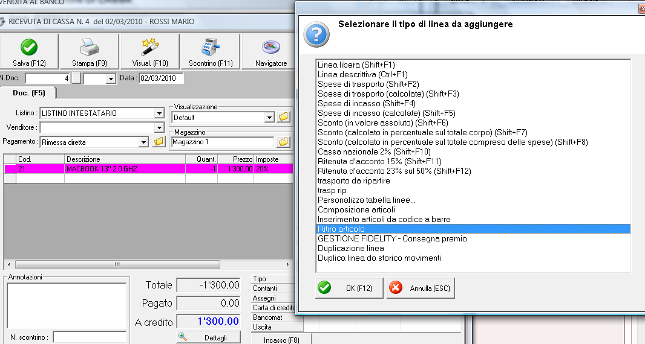The height and width of the screenshot is (344, 645).
Task: Click the A credito amount 1'300,00
Action: tap(209, 322)
